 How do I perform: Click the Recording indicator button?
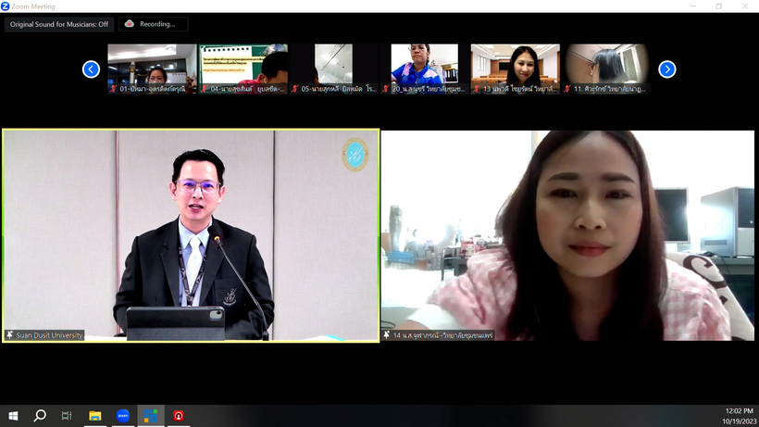pyautogui.click(x=153, y=24)
